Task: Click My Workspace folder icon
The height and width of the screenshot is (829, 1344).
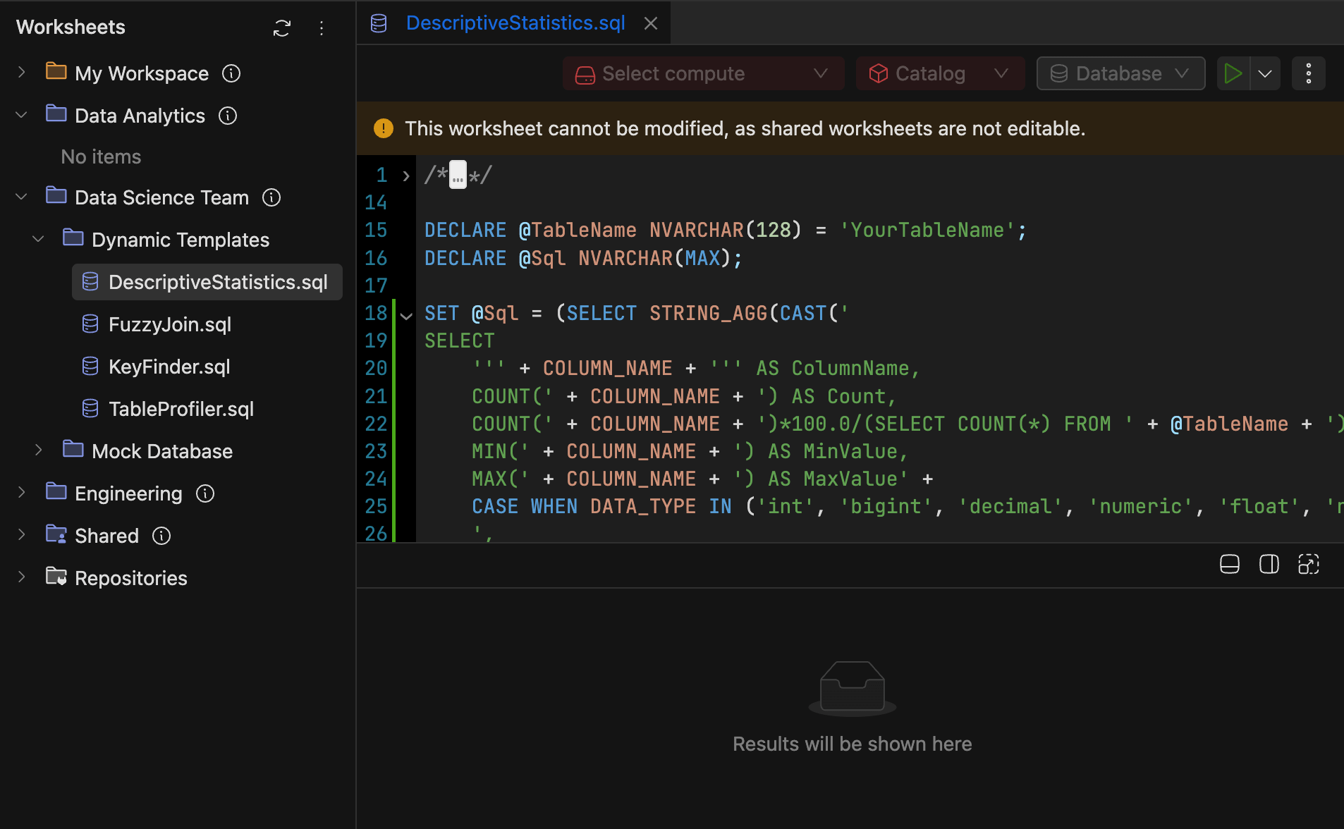Action: click(x=56, y=72)
